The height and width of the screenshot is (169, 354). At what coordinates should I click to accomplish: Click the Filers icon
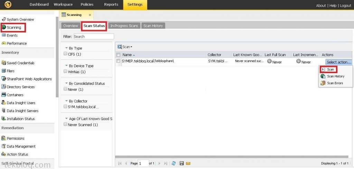tap(3, 71)
